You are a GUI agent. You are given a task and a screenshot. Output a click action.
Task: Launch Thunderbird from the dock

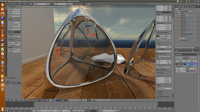tap(2, 45)
